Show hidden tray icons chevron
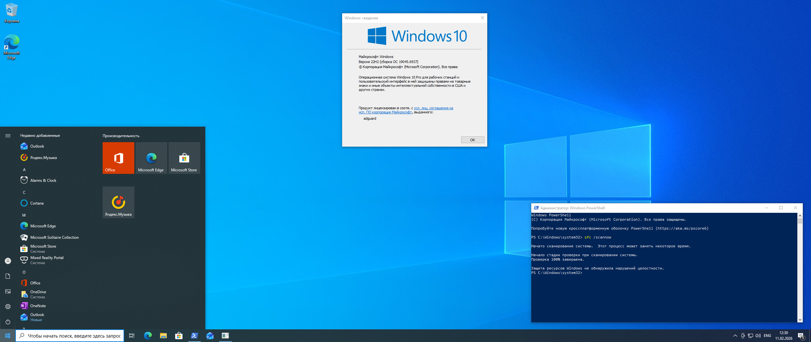 click(735, 336)
